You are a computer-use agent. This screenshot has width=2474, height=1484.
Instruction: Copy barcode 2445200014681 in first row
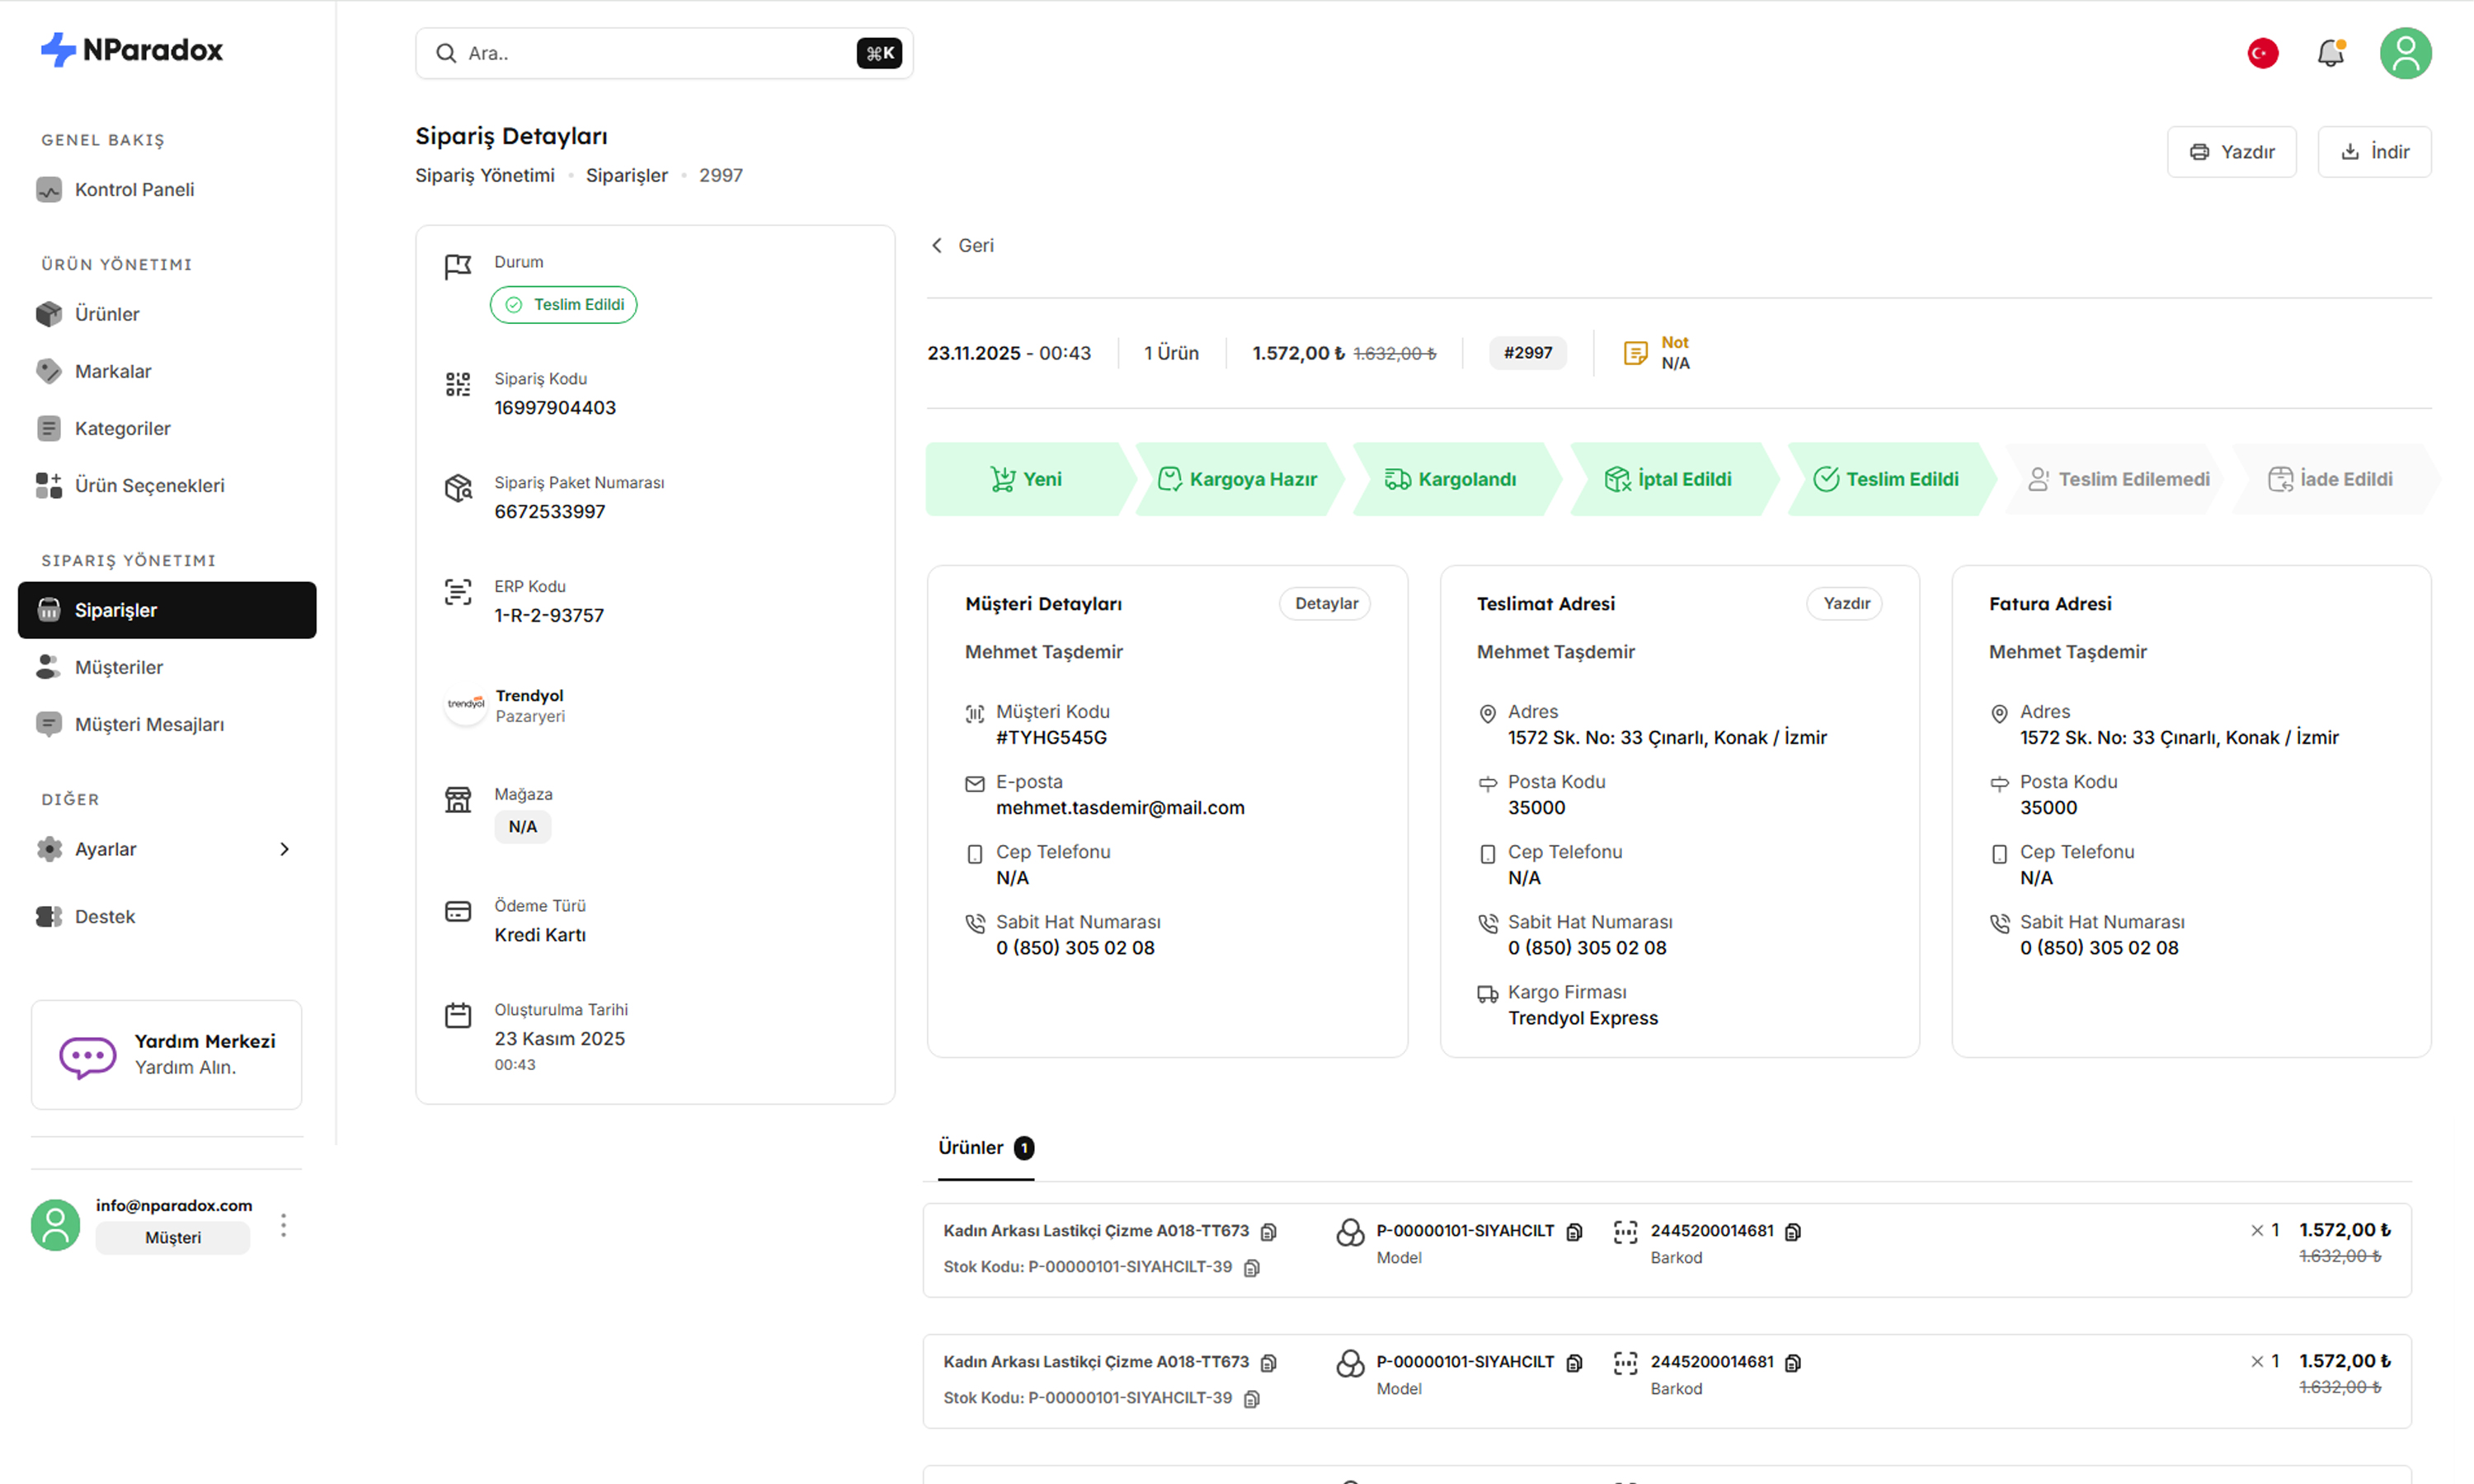pos(1793,1231)
